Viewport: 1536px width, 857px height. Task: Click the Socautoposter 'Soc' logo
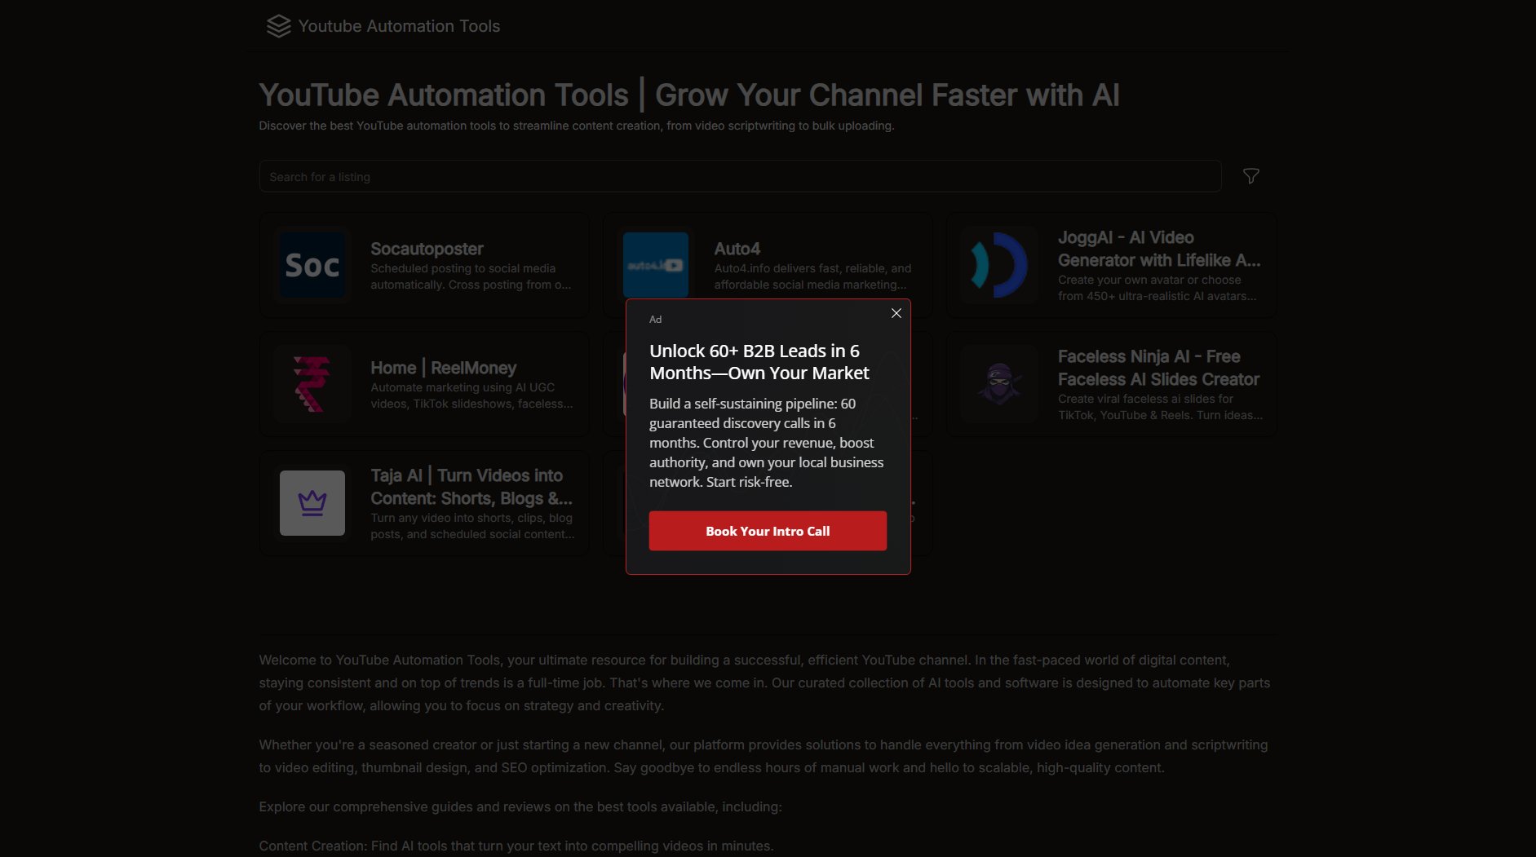tap(312, 264)
